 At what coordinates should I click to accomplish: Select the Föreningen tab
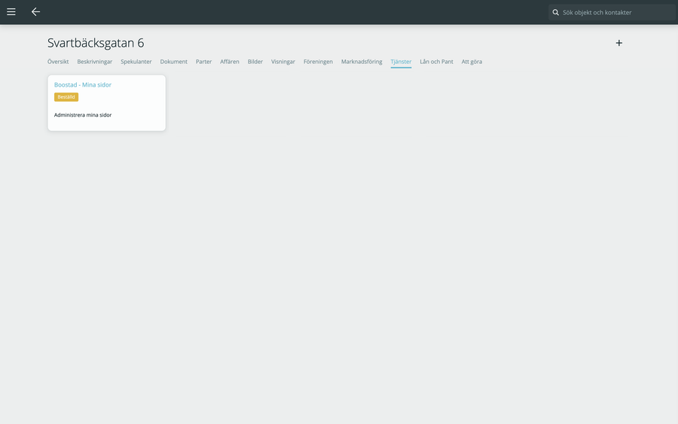coord(318,62)
